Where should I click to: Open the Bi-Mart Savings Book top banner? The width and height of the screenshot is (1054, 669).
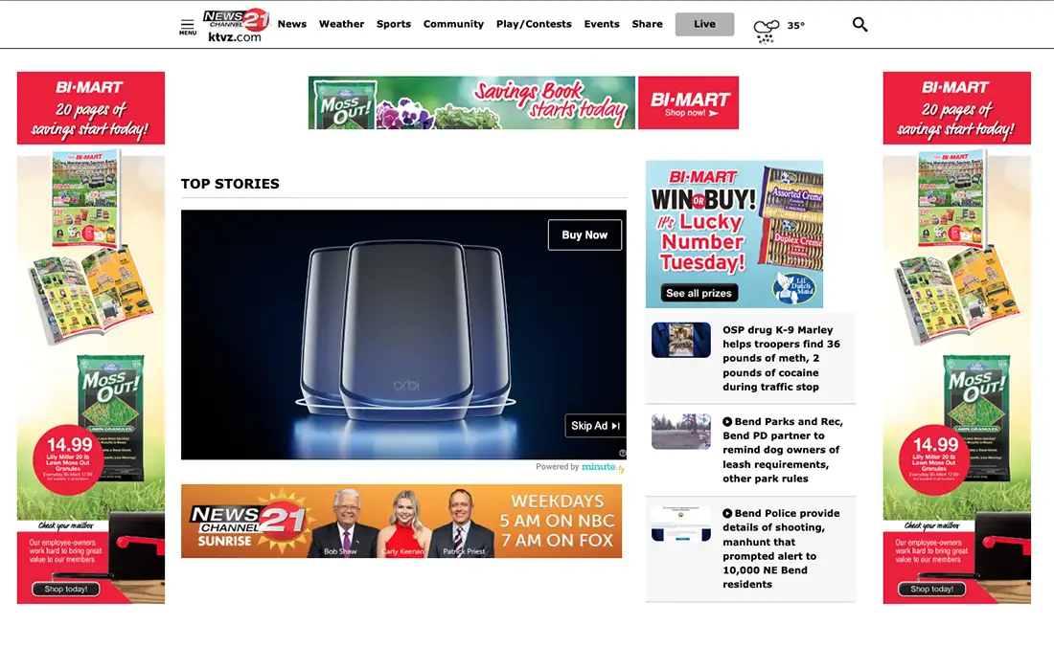click(x=471, y=102)
